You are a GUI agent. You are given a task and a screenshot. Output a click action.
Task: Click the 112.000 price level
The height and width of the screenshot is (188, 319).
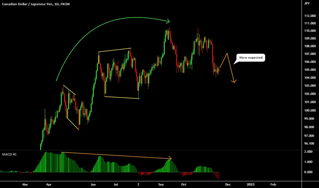click(310, 16)
